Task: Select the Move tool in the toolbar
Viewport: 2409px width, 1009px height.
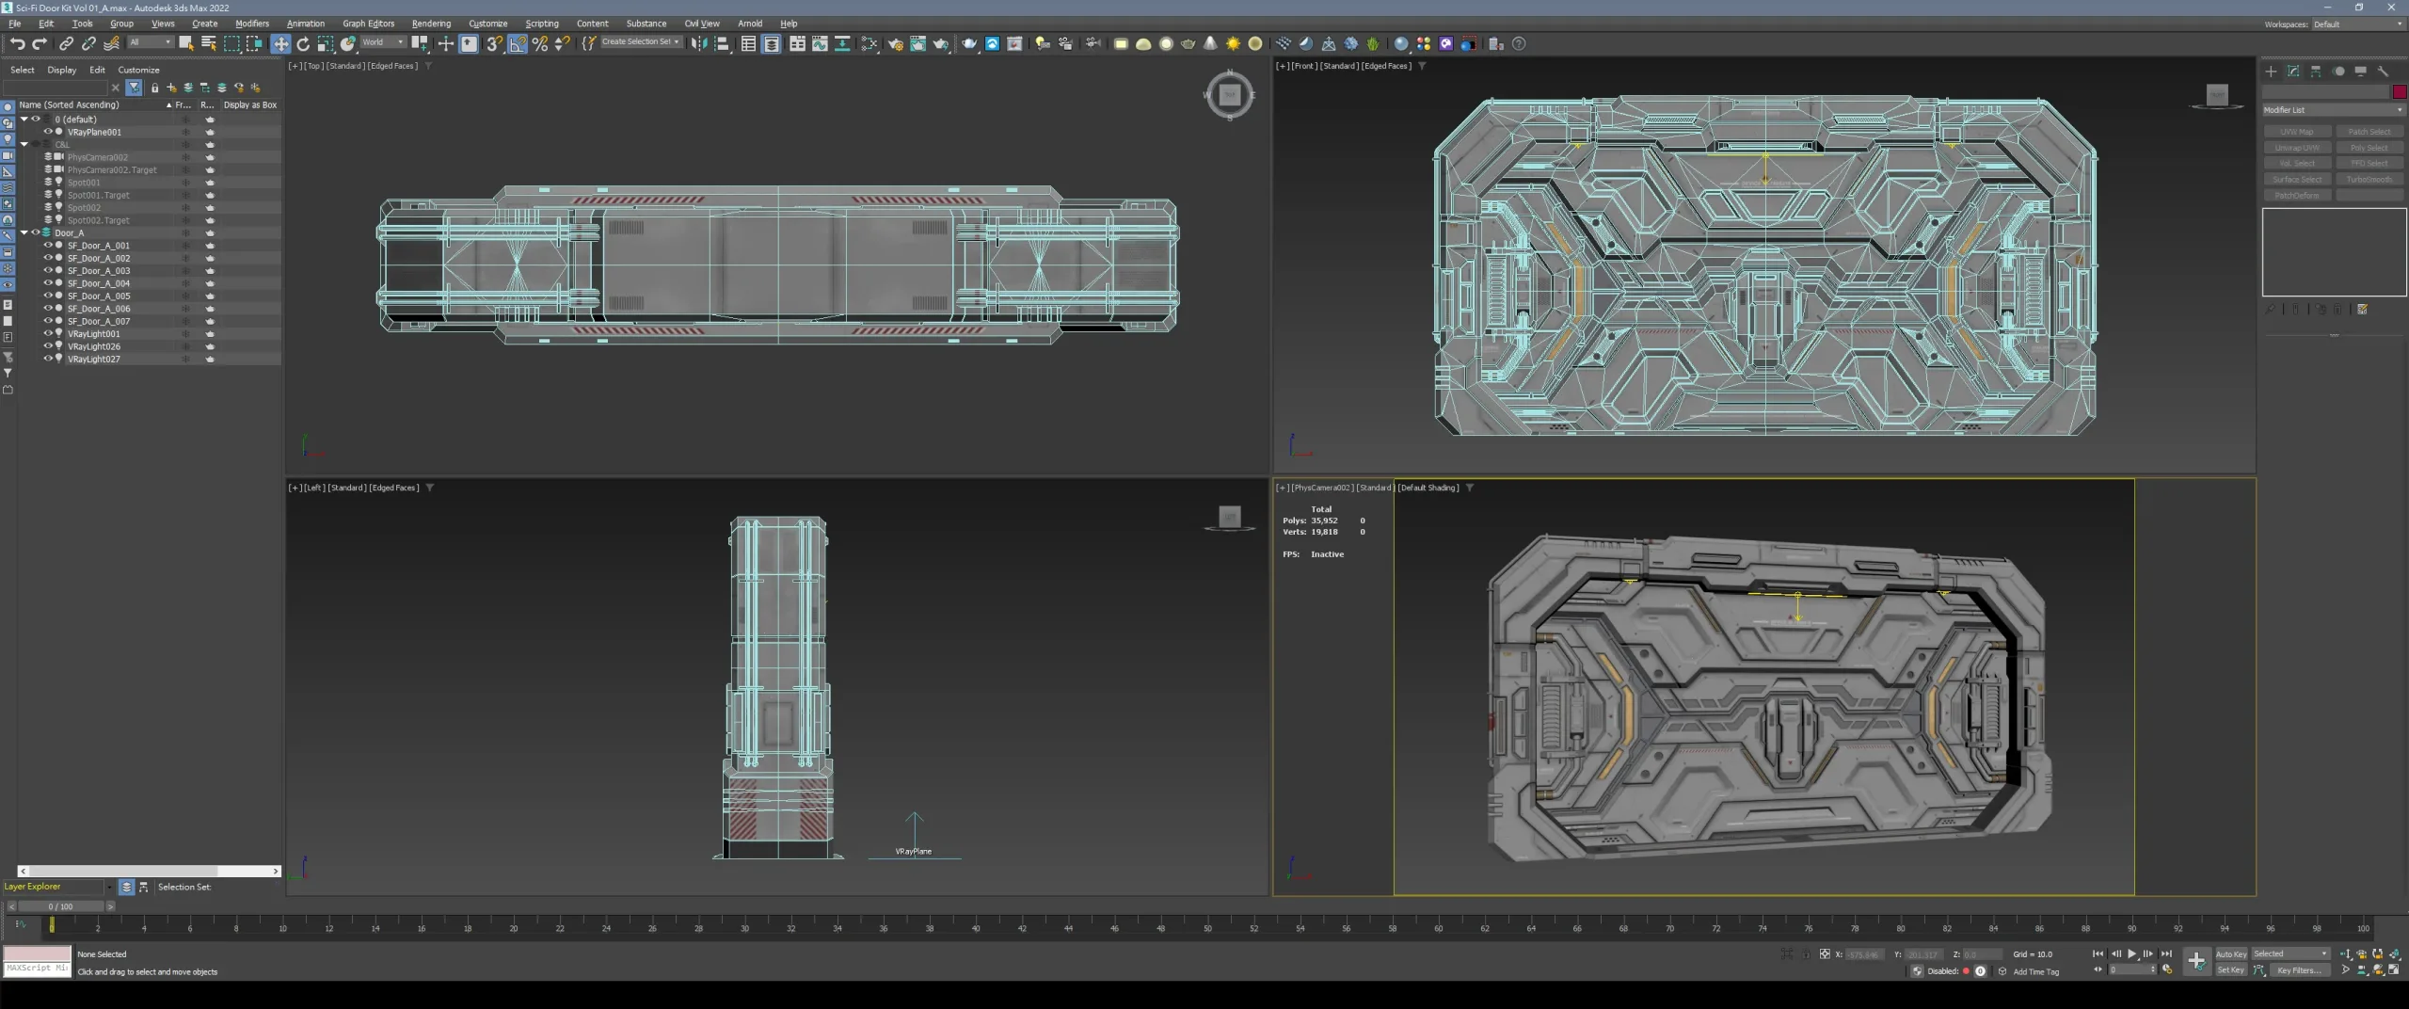Action: [x=281, y=43]
